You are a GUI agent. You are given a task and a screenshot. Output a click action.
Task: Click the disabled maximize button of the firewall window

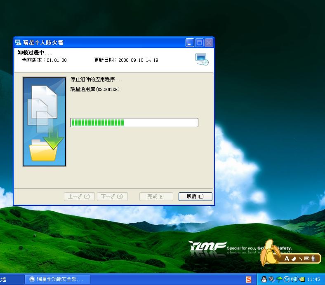pos(199,43)
